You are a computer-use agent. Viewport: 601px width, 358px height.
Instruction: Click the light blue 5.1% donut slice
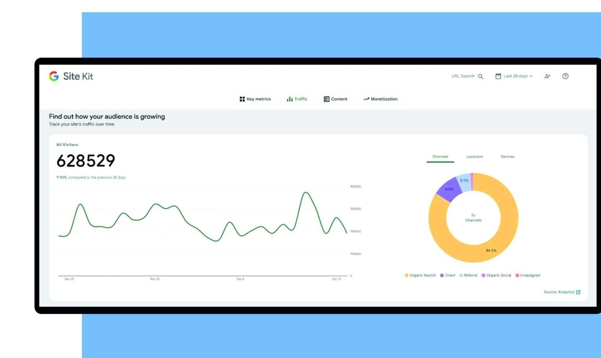(x=464, y=182)
